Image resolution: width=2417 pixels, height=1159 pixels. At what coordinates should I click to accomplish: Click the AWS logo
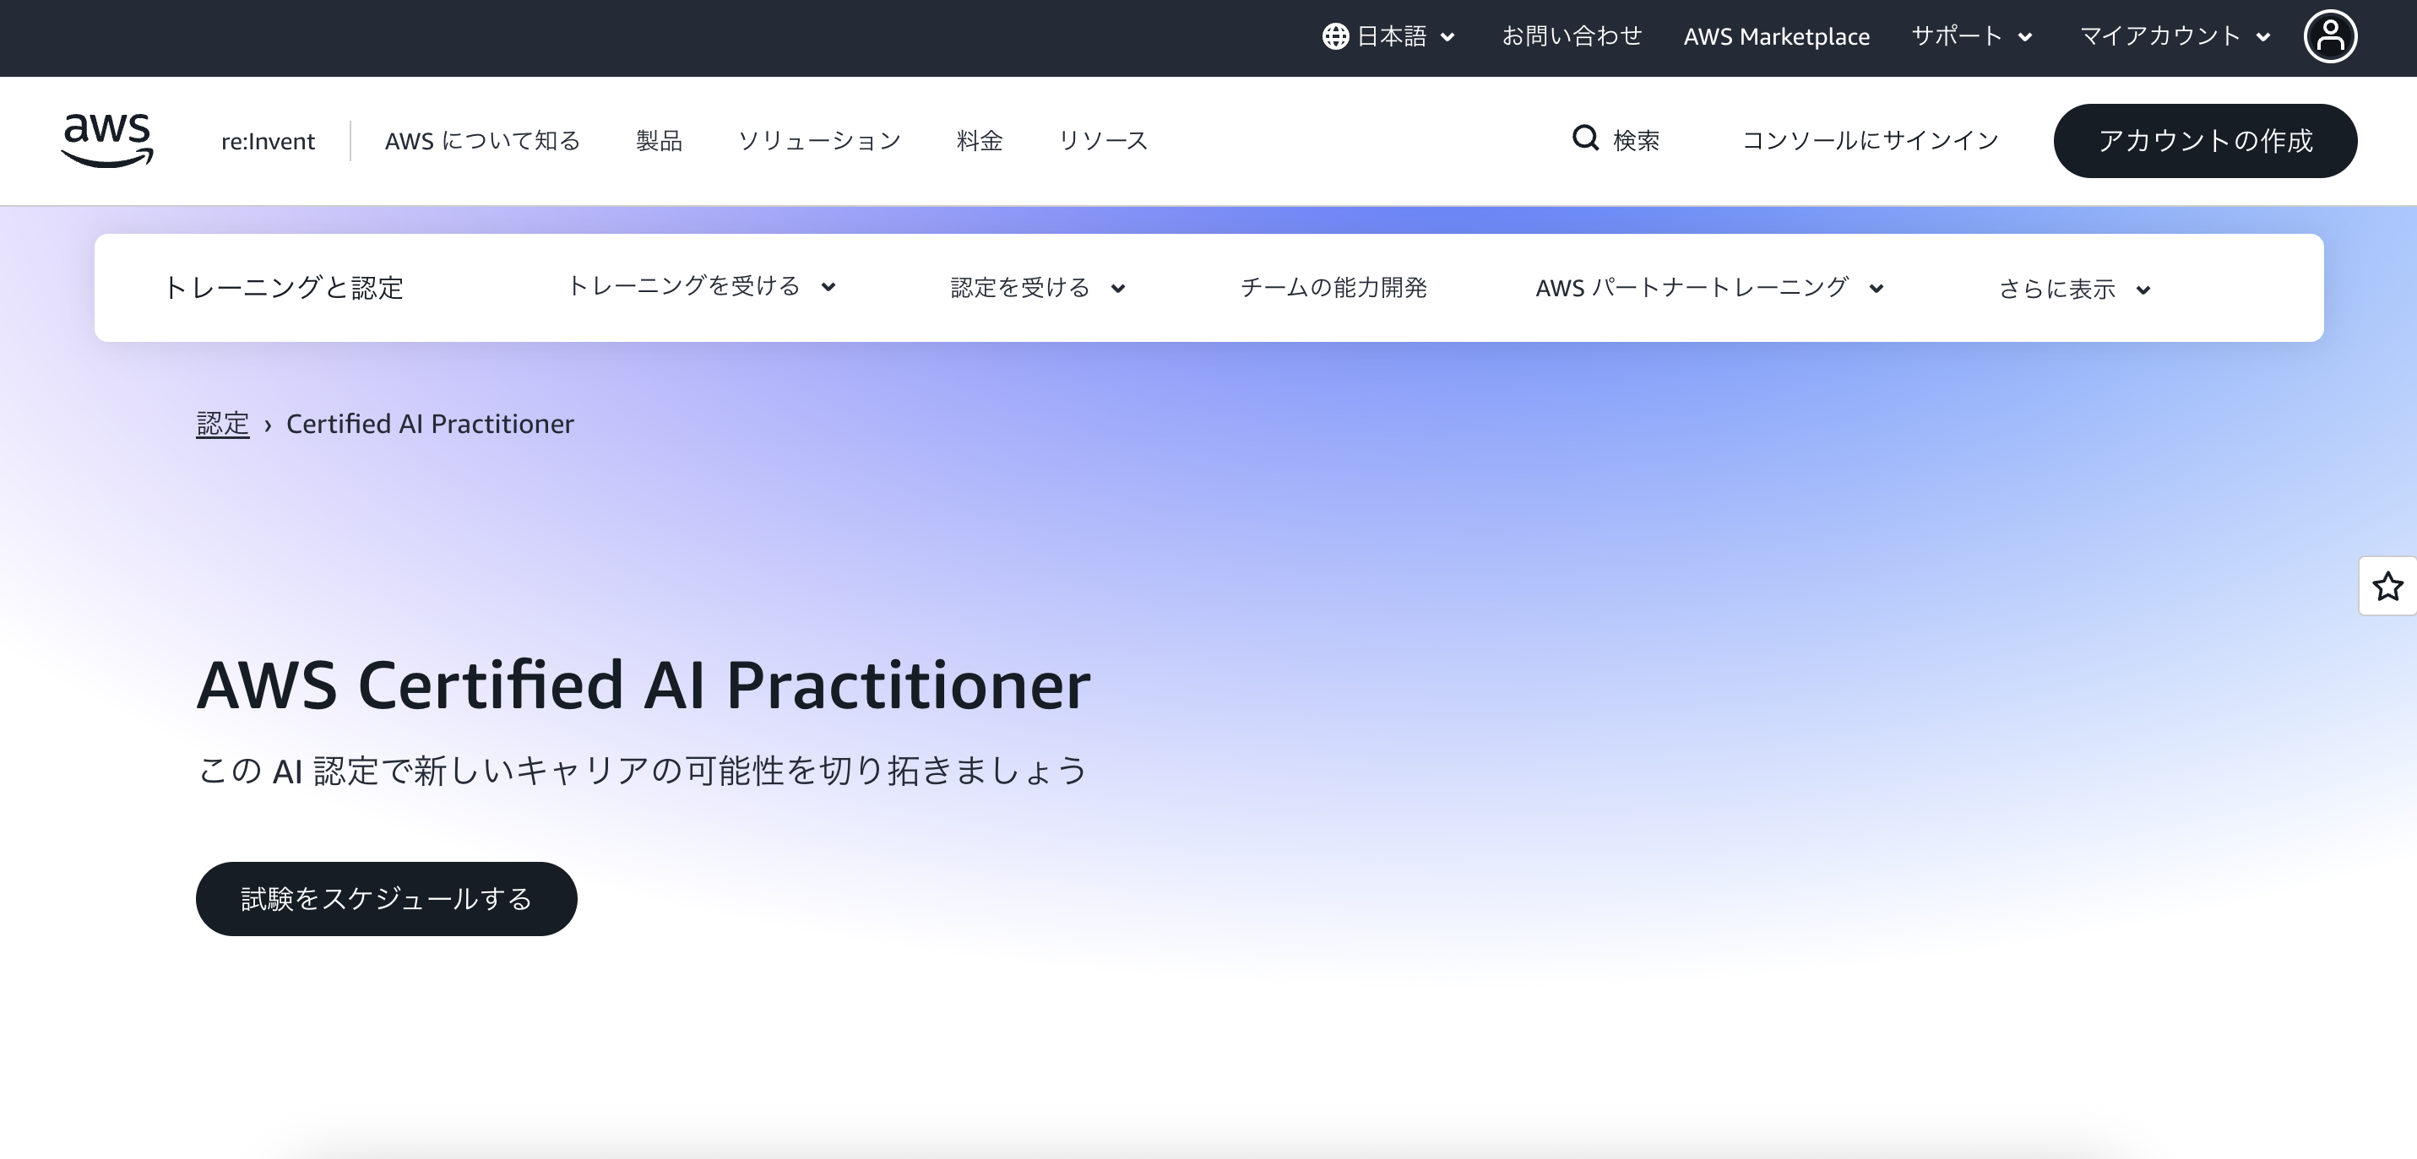(x=107, y=141)
